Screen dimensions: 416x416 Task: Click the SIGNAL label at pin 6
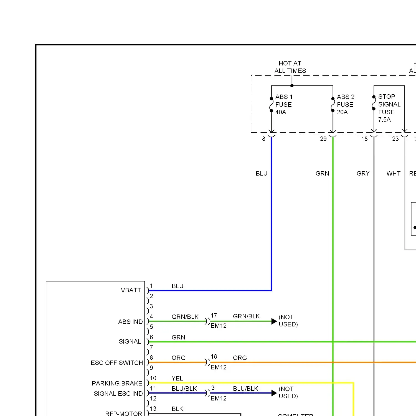click(130, 342)
